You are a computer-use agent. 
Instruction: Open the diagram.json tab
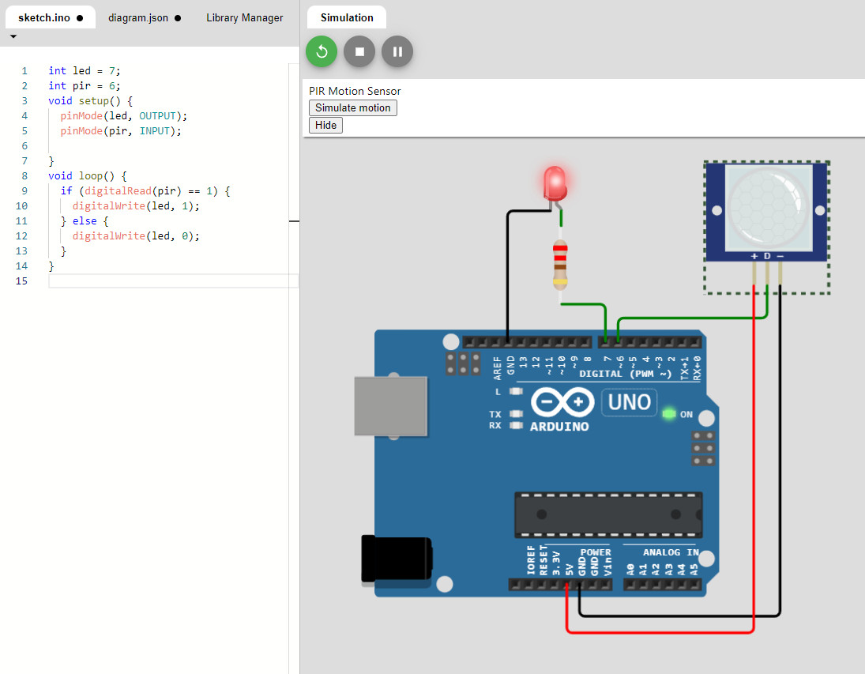[x=144, y=17]
